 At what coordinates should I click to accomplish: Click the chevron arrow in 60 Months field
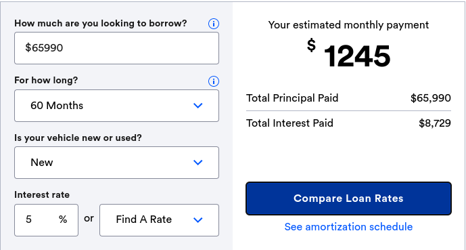coord(198,106)
